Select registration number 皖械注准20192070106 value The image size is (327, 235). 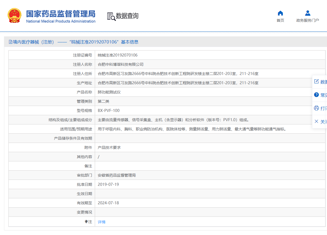[x=118, y=55]
